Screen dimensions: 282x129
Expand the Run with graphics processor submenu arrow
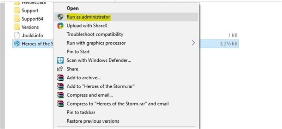pyautogui.click(x=193, y=43)
